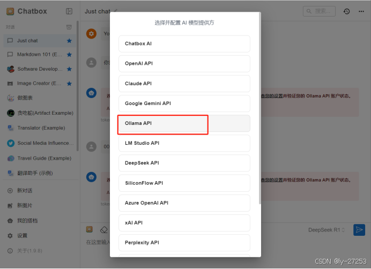
Task: Choose DeepSeek API provider
Action: coord(184,163)
